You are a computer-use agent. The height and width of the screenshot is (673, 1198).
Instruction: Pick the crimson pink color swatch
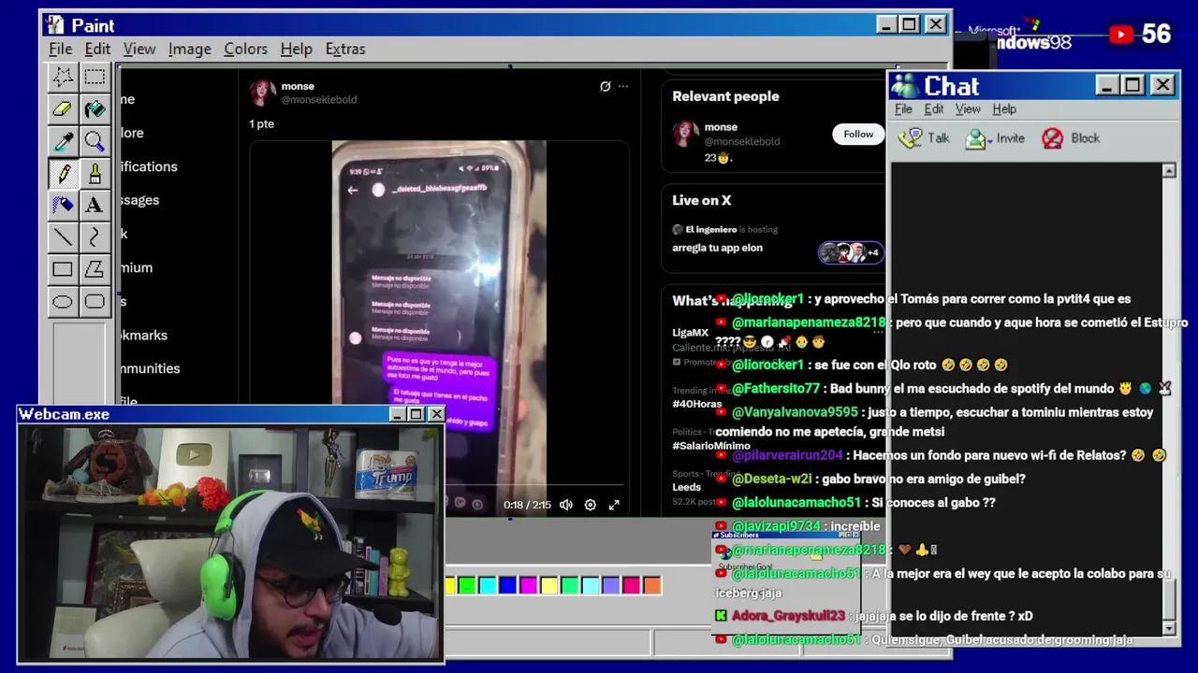coord(632,585)
